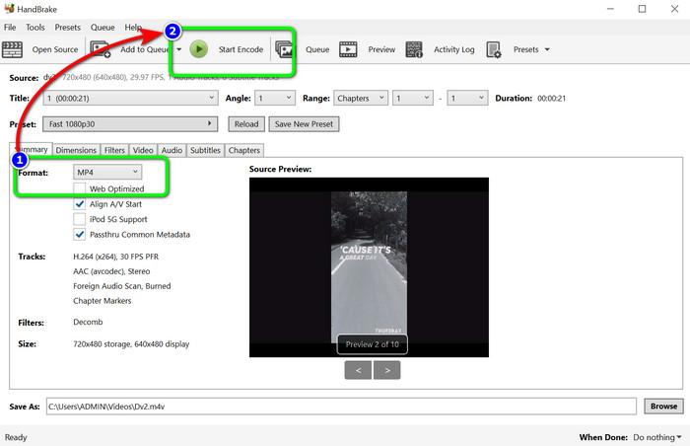Switch to the Audio tab
The image size is (690, 446).
pyautogui.click(x=172, y=150)
